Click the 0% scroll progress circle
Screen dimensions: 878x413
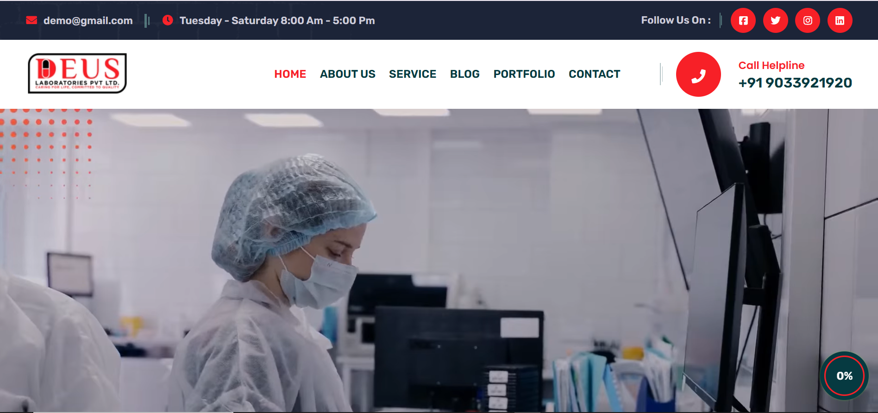coord(844,375)
